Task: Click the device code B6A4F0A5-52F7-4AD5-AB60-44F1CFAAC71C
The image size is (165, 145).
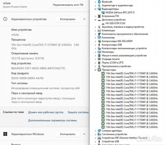Action: [38, 68]
